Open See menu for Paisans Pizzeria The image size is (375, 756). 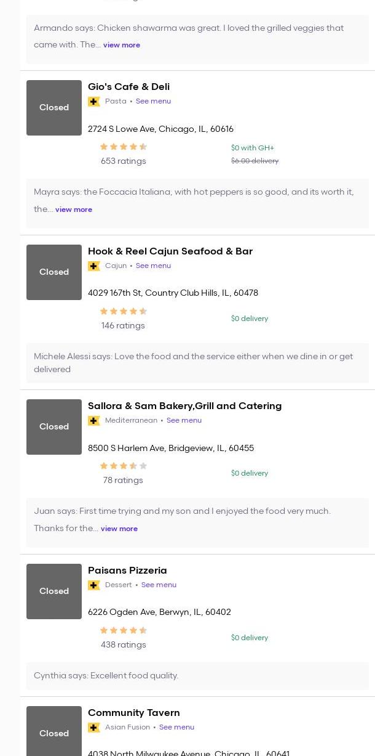click(x=159, y=585)
